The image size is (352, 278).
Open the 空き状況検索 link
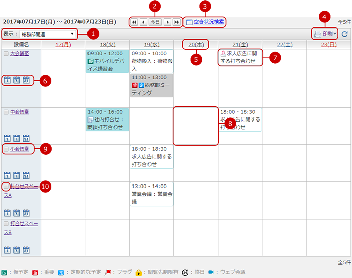point(208,22)
